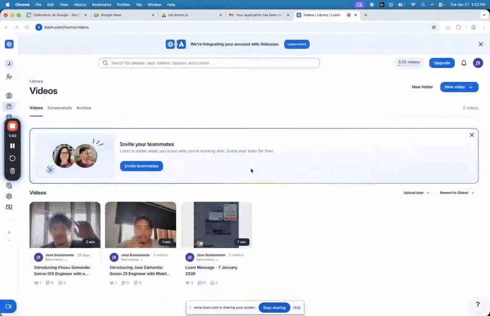Pause the Loom recording

(x=12, y=146)
